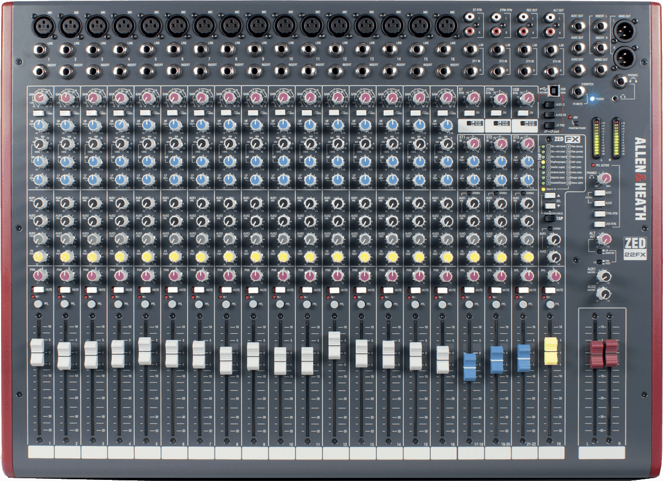Turn the headphones PHONES level knob

point(604,178)
